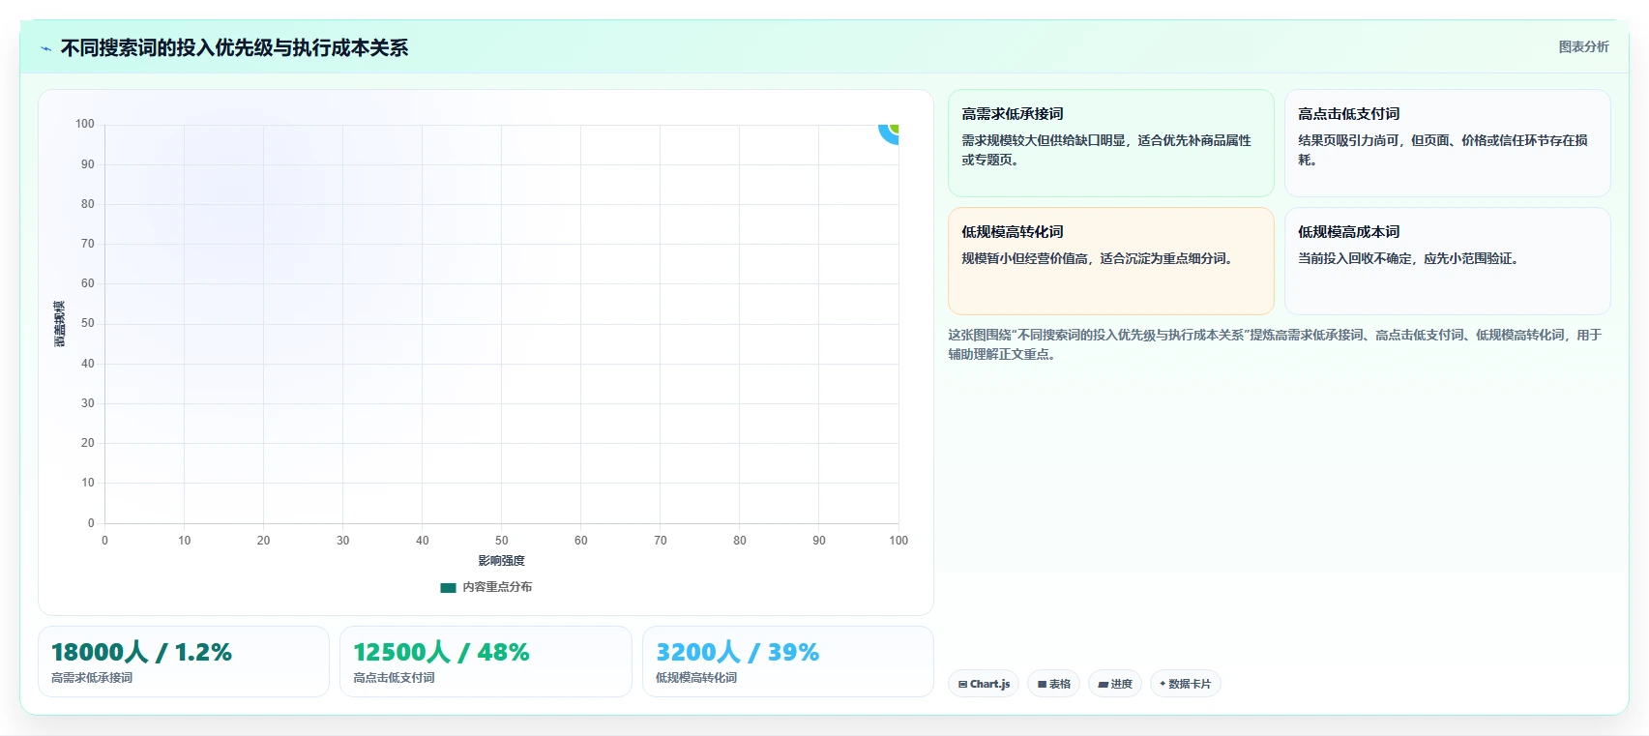
Task: Select the 进度 tag chip
Action: [x=1115, y=684]
